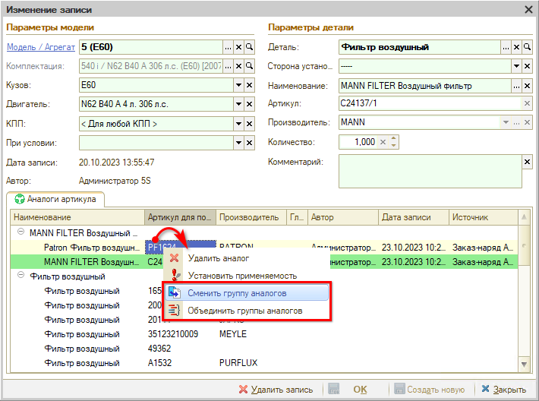This screenshot has height=401, width=539.
Task: Click the save disk icon beside OK
Action: 334,390
